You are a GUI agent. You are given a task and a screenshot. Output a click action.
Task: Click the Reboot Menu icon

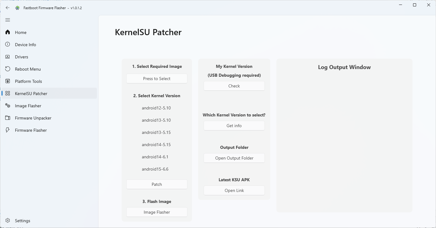pos(8,69)
